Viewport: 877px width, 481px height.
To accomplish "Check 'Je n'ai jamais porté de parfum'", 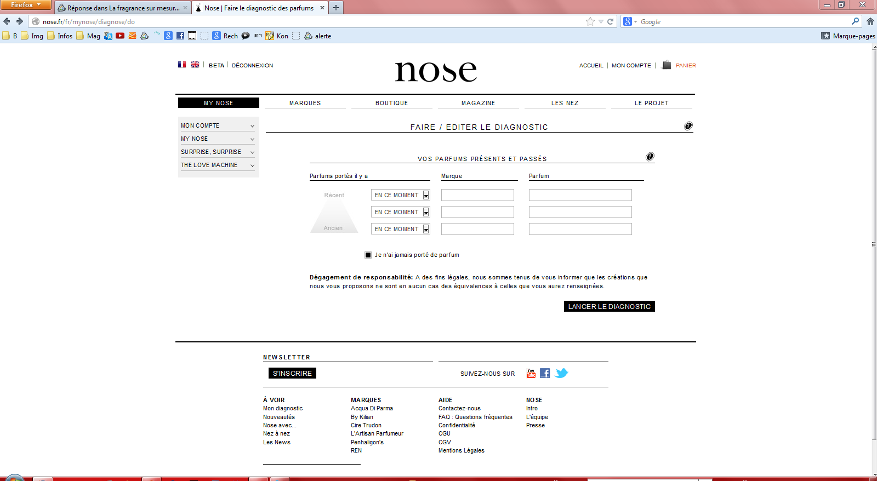I will coord(368,255).
